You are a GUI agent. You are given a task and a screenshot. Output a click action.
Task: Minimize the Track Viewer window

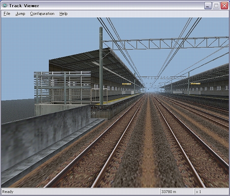click(x=208, y=6)
